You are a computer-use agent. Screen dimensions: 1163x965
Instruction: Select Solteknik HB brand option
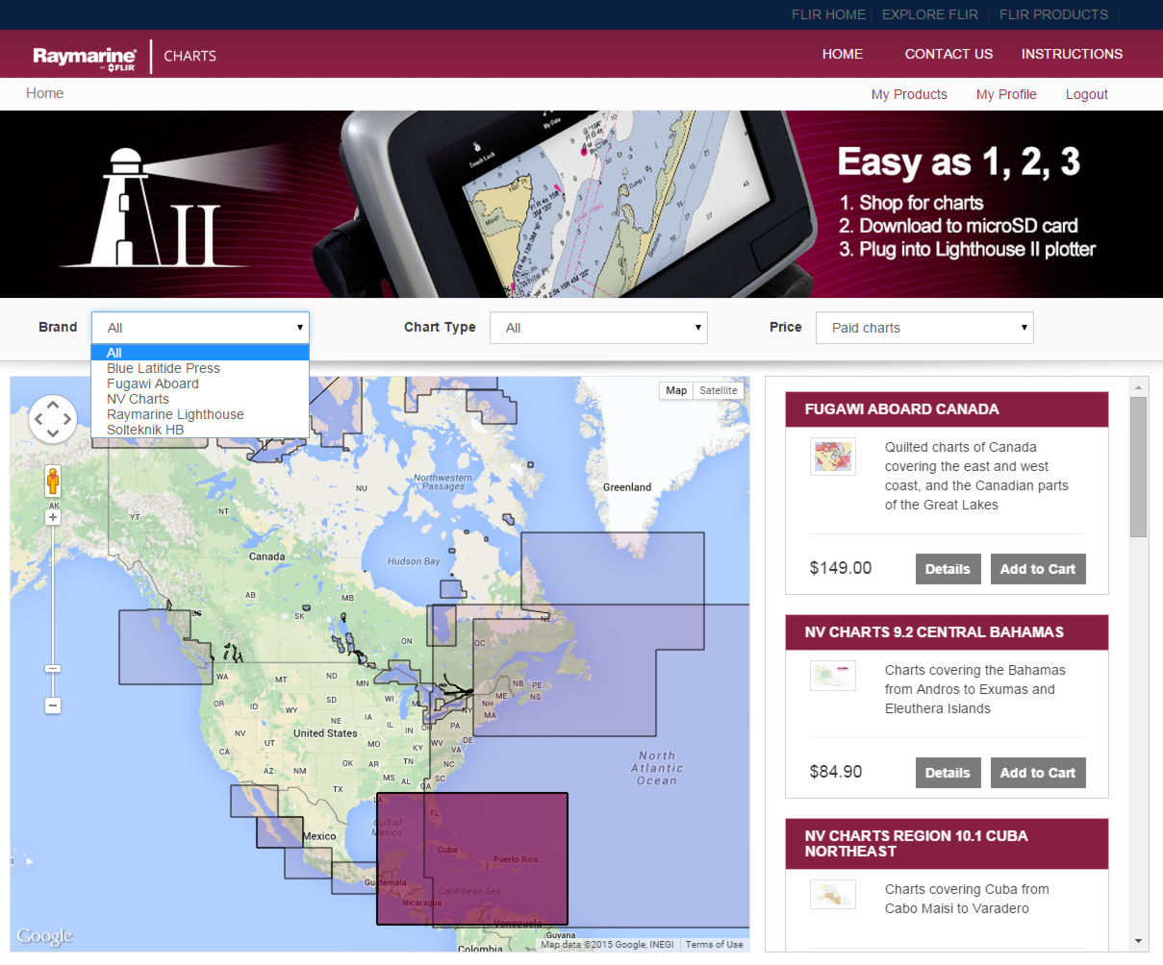coord(200,430)
